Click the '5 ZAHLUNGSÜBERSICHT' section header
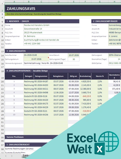 point(18,145)
